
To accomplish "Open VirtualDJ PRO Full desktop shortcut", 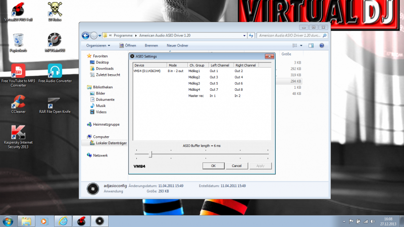I will click(18, 12).
